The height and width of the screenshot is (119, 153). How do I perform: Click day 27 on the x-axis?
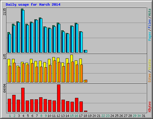[126, 116]
